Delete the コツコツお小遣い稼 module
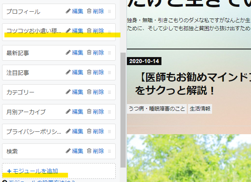The width and height of the screenshot is (251, 182). pyautogui.click(x=96, y=31)
